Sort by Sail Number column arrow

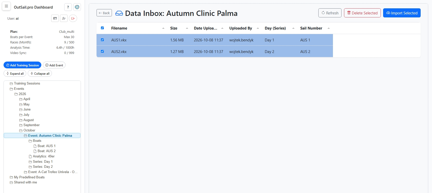tap(329, 28)
